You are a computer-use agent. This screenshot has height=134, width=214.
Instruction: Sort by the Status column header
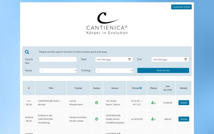pyautogui.click(x=97, y=88)
